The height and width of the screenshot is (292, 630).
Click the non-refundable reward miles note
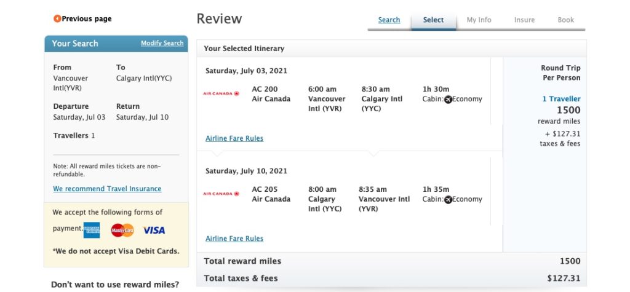pyautogui.click(x=107, y=170)
